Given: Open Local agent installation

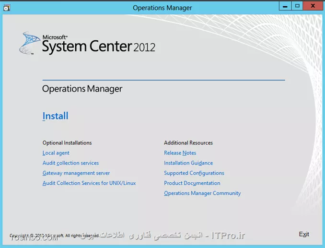Looking at the screenshot, I should click(56, 153).
